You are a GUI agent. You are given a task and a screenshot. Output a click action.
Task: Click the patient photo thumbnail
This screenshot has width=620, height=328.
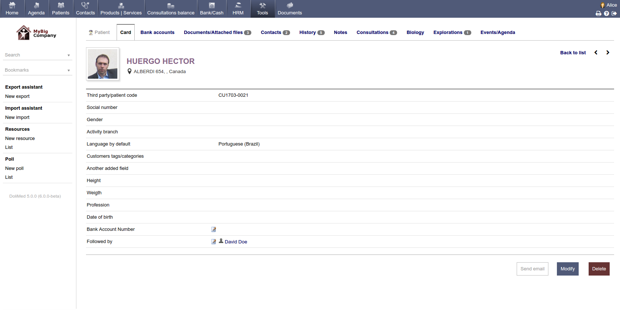103,64
